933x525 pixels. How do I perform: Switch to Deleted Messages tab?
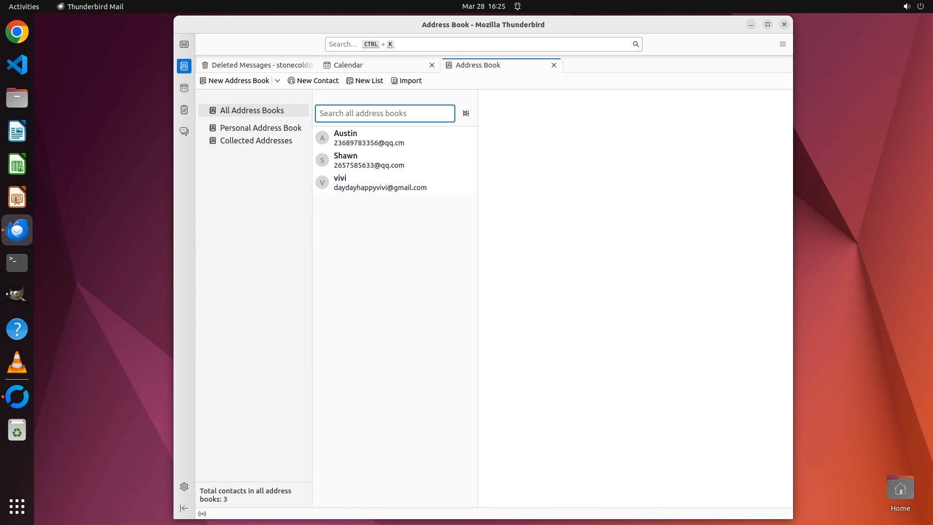tap(258, 65)
